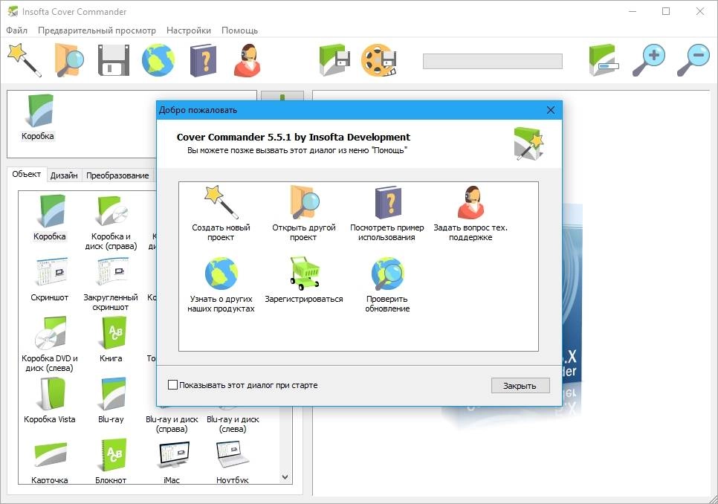Choose 'Открыть другой проект' in dialog
This screenshot has width=718, height=504.
click(x=303, y=213)
